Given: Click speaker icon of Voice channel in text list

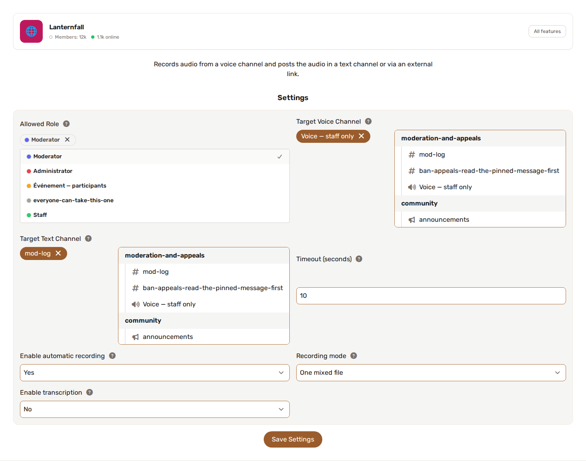Looking at the screenshot, I should point(136,304).
